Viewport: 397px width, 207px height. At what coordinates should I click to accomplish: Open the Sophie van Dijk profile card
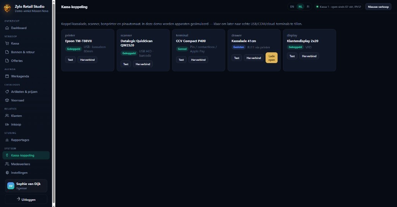click(x=26, y=186)
